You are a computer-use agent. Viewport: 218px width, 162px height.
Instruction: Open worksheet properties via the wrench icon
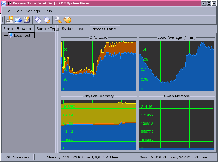click(58, 20)
